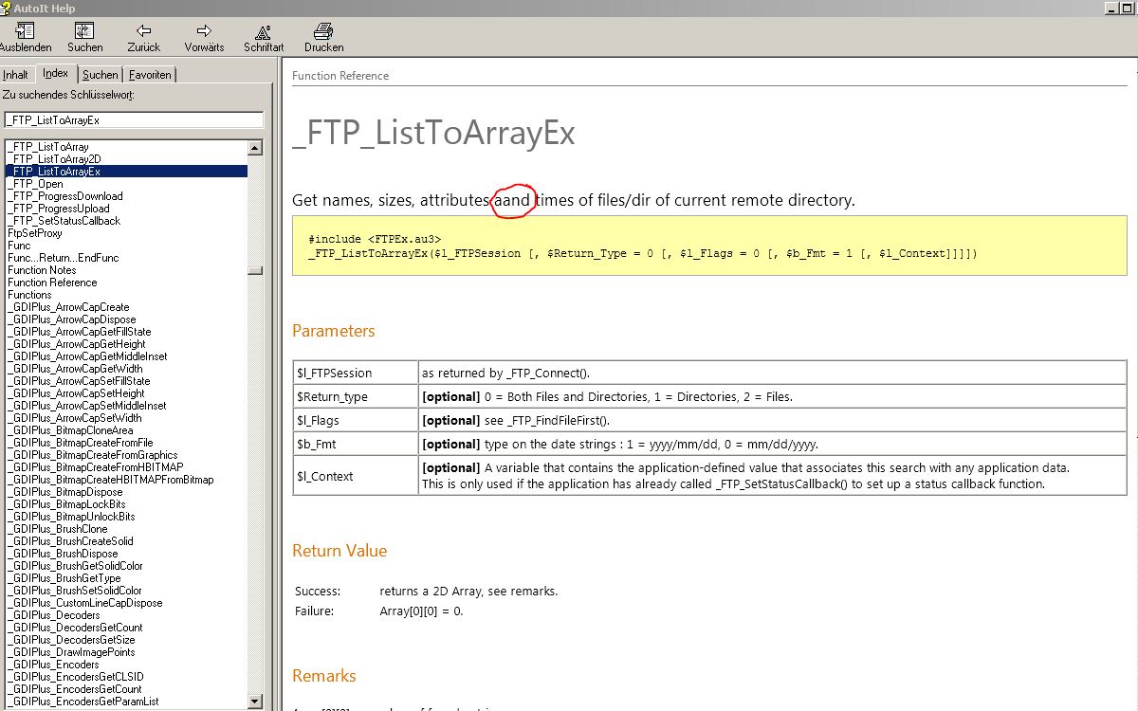Select _GDIPlus_BrushGetType entry
1138x711 pixels.
[x=64, y=578]
